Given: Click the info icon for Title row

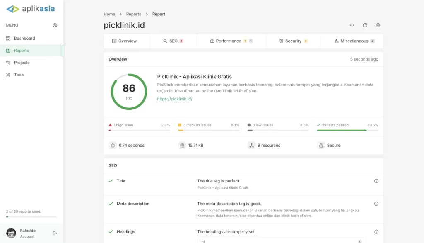Looking at the screenshot, I should tap(376, 181).
